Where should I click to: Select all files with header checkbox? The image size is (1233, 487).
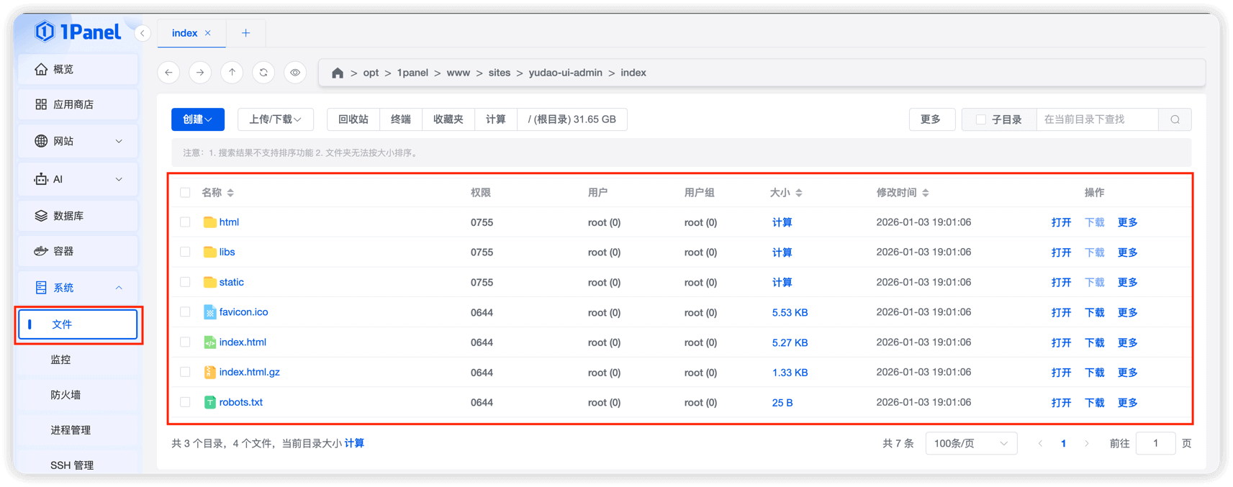coord(185,193)
